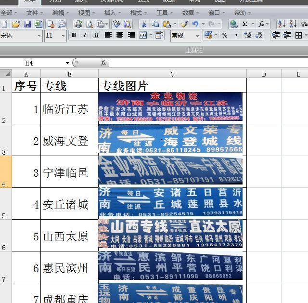
Task: Open the 宋体 font name dropdown
Action: pos(39,36)
